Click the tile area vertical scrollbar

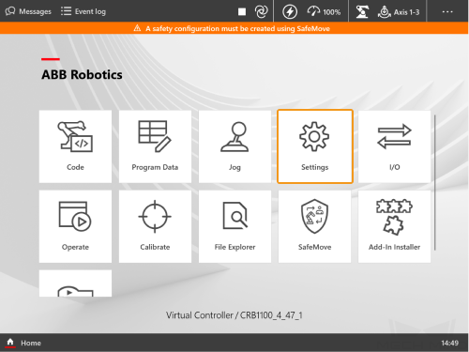point(435,183)
